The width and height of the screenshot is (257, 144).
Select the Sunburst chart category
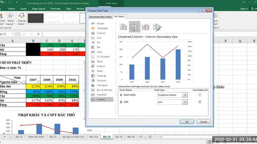pyautogui.click(x=102, y=80)
